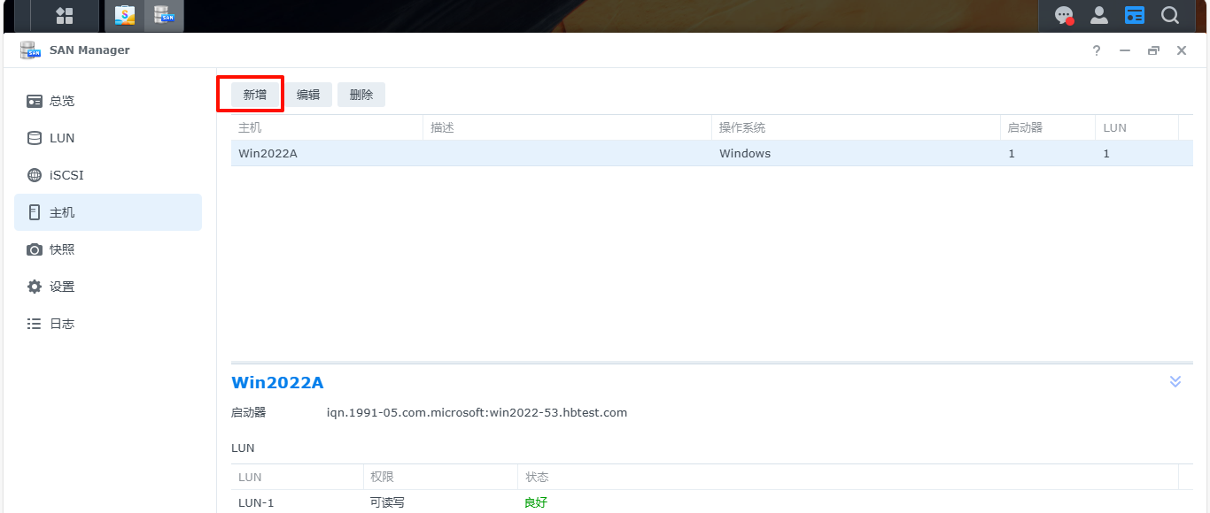Click the search magnifier icon
The height and width of the screenshot is (513, 1210).
(x=1170, y=16)
